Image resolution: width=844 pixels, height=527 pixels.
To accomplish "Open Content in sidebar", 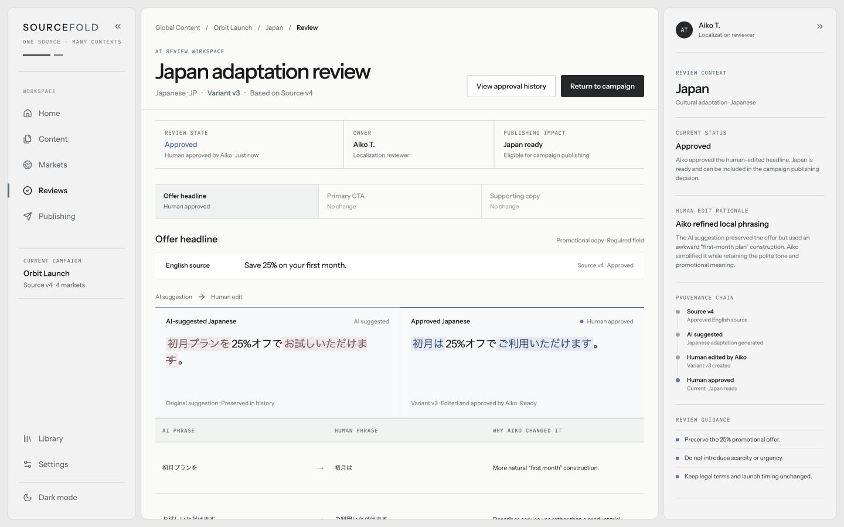I will [72, 139].
